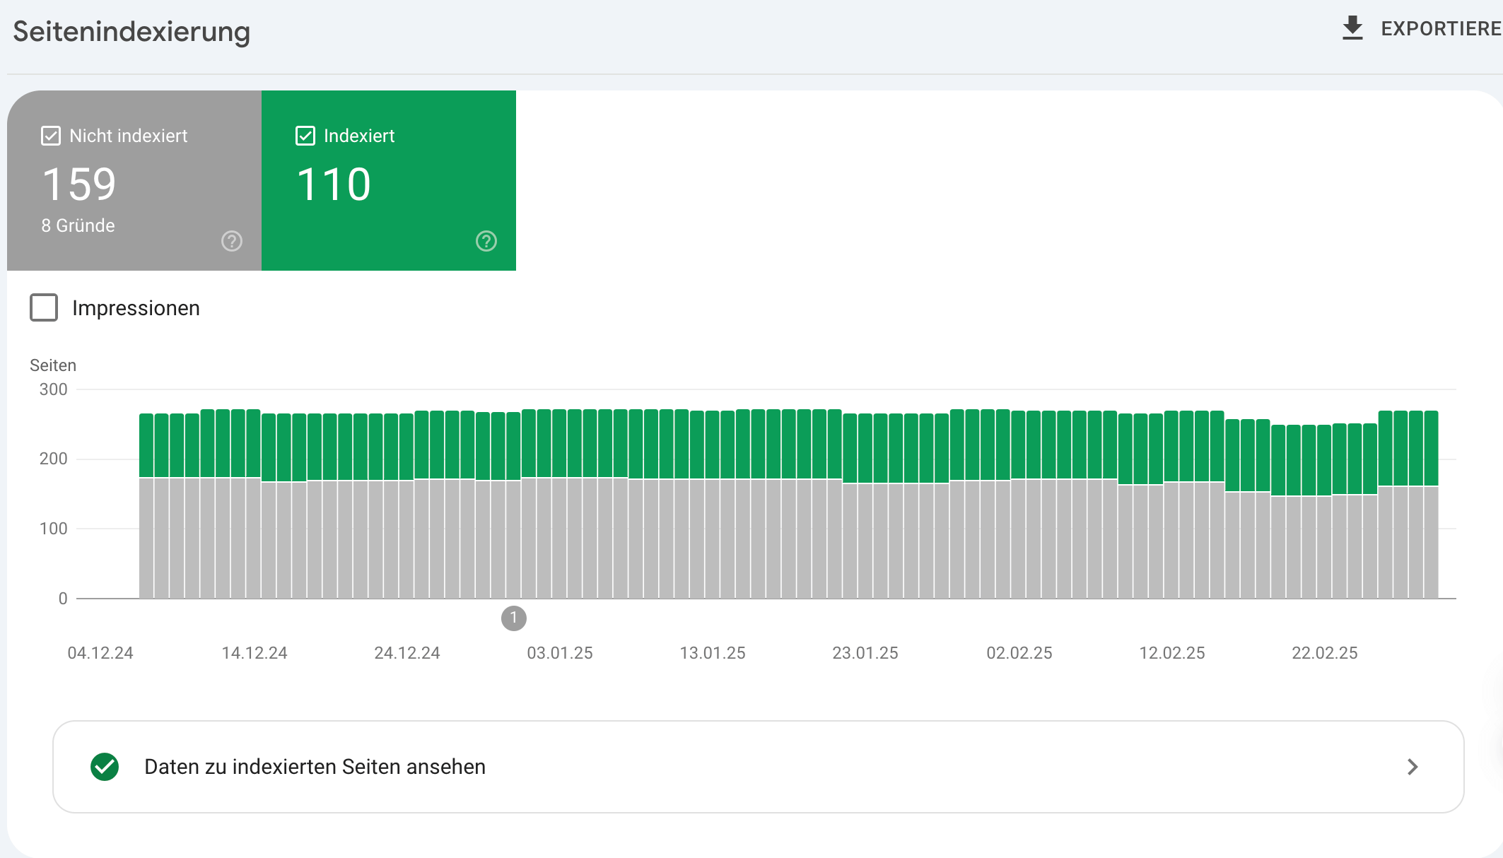Expand indexed pages data via chevron arrow

pos(1413,767)
